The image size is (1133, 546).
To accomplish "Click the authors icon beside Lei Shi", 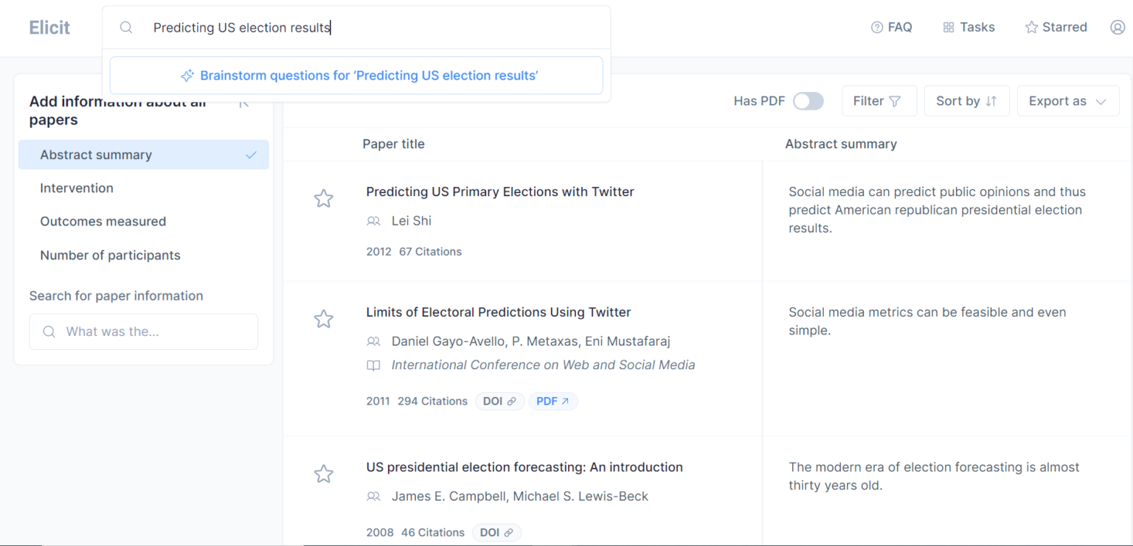I will click(373, 220).
